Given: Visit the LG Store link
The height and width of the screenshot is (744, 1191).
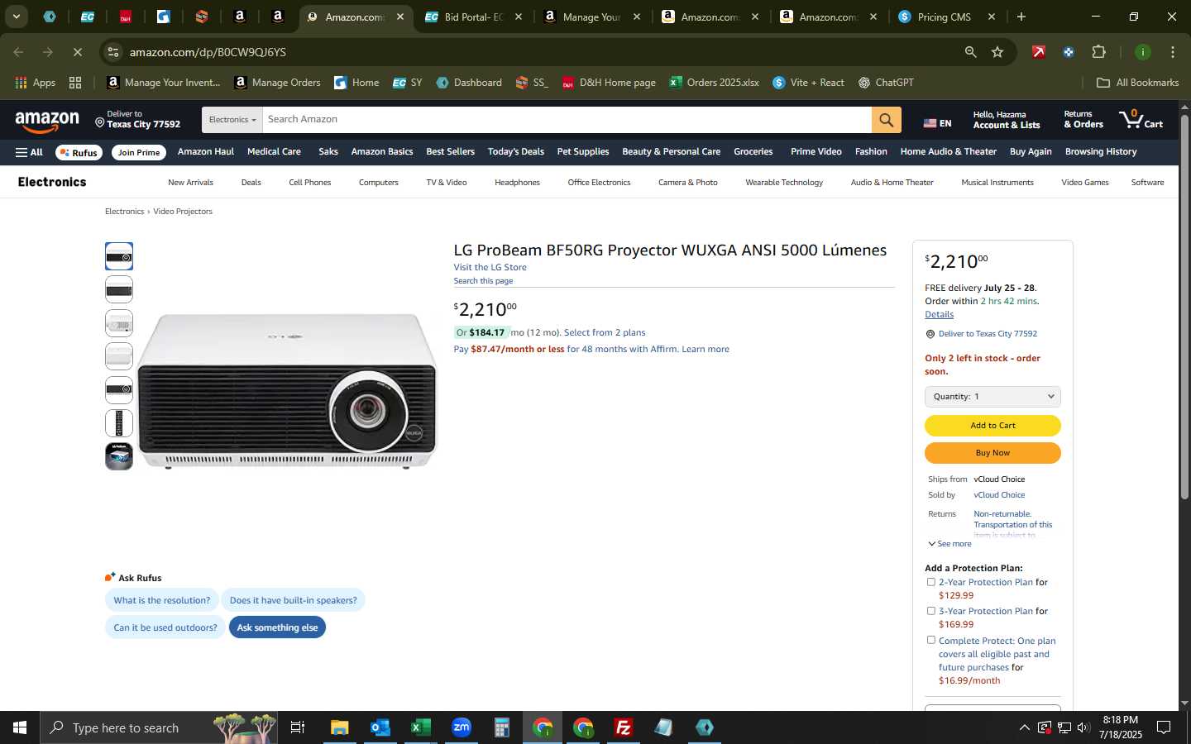Looking at the screenshot, I should pyautogui.click(x=490, y=267).
